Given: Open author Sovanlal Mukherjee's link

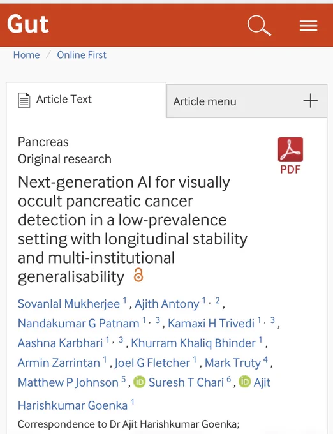Looking at the screenshot, I should (69, 304).
